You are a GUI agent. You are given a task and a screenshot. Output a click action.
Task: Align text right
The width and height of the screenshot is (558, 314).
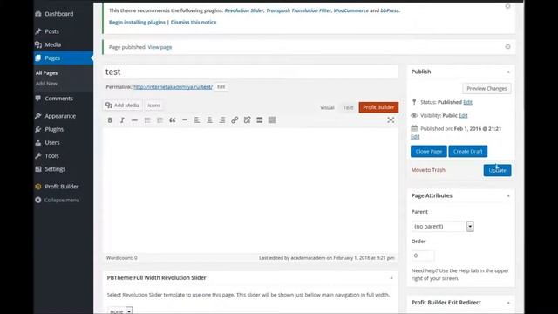[x=222, y=120]
